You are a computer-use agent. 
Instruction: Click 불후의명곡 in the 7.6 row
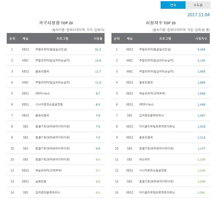pos(42,115)
